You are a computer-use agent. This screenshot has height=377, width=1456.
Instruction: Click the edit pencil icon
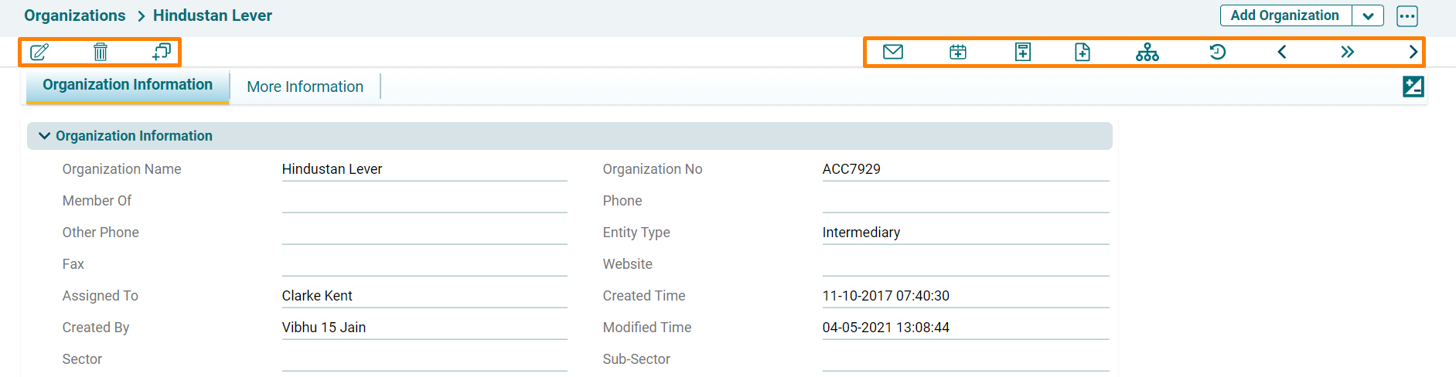(x=39, y=53)
